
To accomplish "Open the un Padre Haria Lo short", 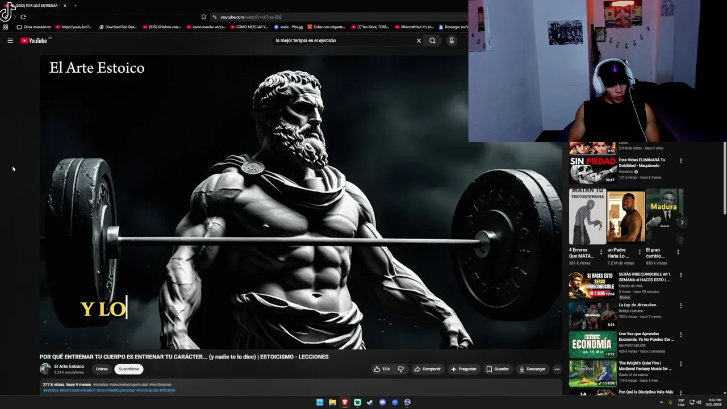I will point(625,216).
